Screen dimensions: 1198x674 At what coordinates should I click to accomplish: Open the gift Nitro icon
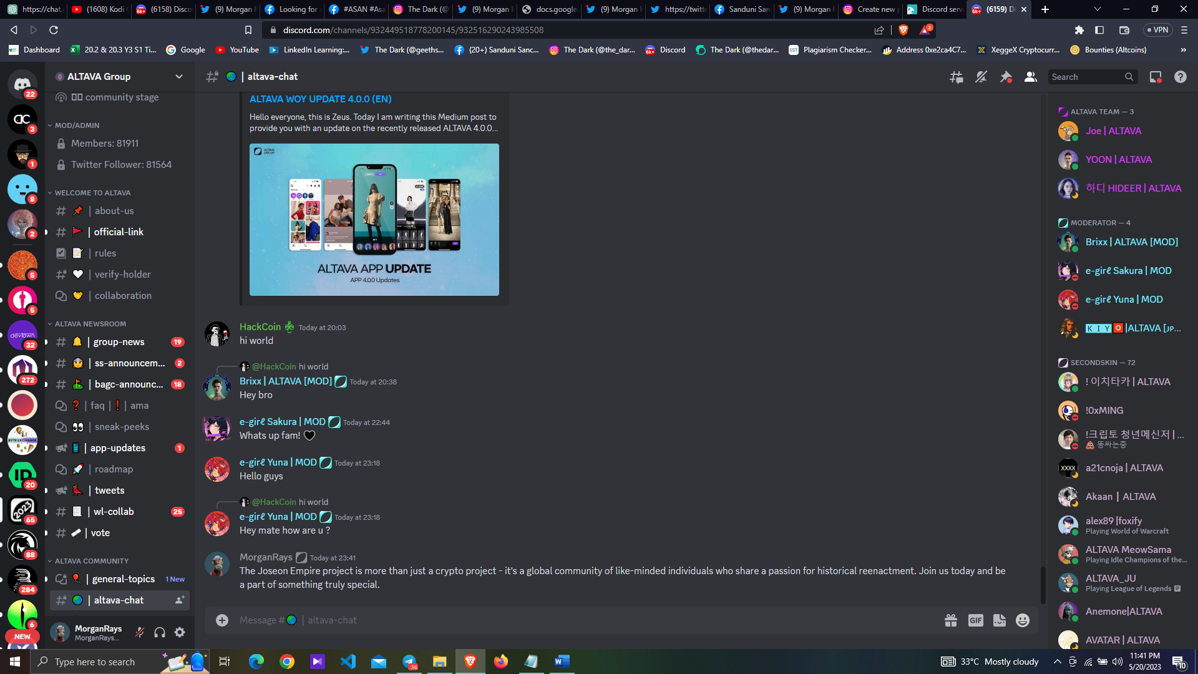[x=951, y=620]
